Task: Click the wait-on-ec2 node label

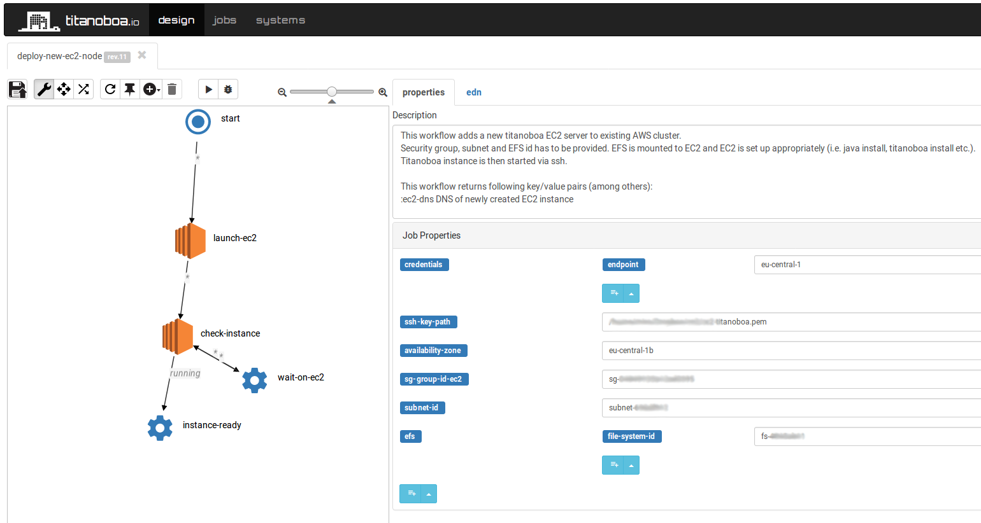Action: (x=301, y=377)
